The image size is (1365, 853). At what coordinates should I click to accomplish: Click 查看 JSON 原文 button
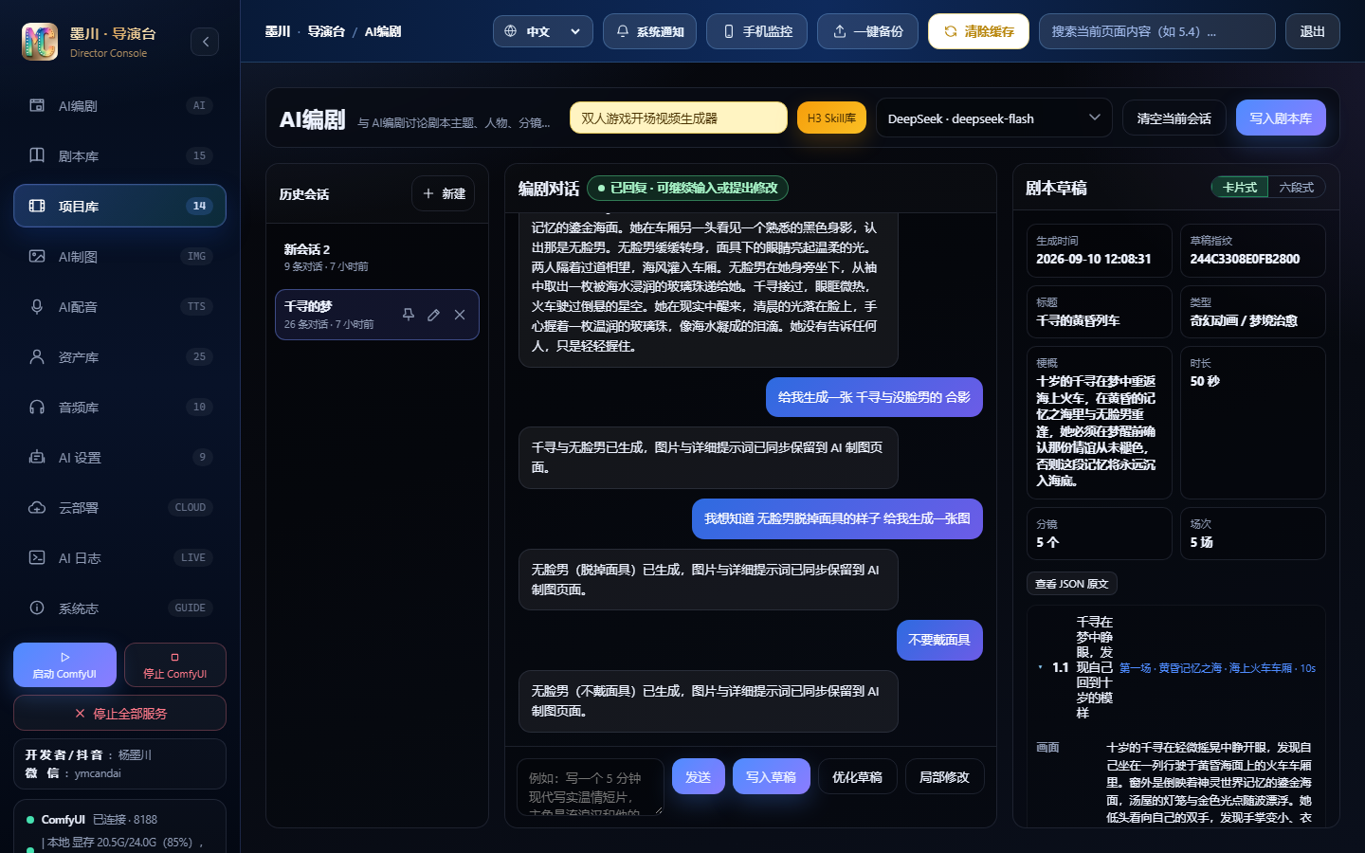point(1071,584)
